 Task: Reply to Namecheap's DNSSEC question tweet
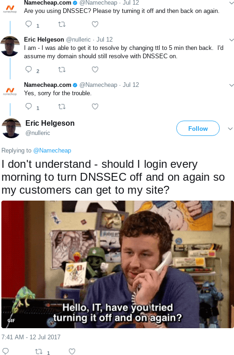coord(29,24)
